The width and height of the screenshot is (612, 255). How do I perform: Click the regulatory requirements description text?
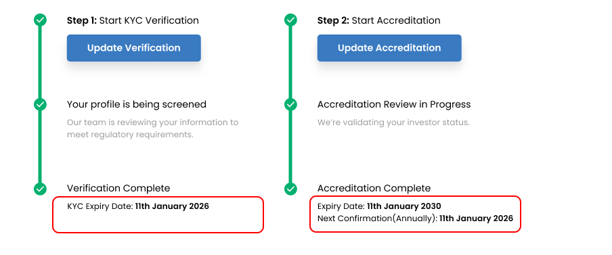(x=152, y=129)
